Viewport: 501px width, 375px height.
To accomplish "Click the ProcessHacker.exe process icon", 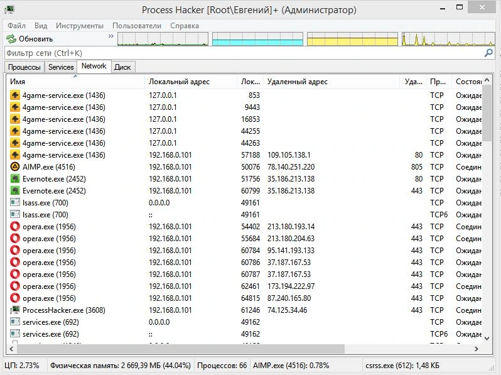I will (15, 310).
